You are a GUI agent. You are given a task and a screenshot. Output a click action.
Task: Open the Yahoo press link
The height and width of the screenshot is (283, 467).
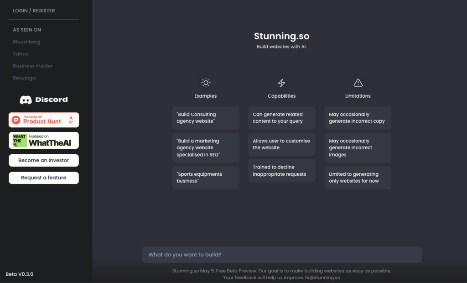pos(21,54)
